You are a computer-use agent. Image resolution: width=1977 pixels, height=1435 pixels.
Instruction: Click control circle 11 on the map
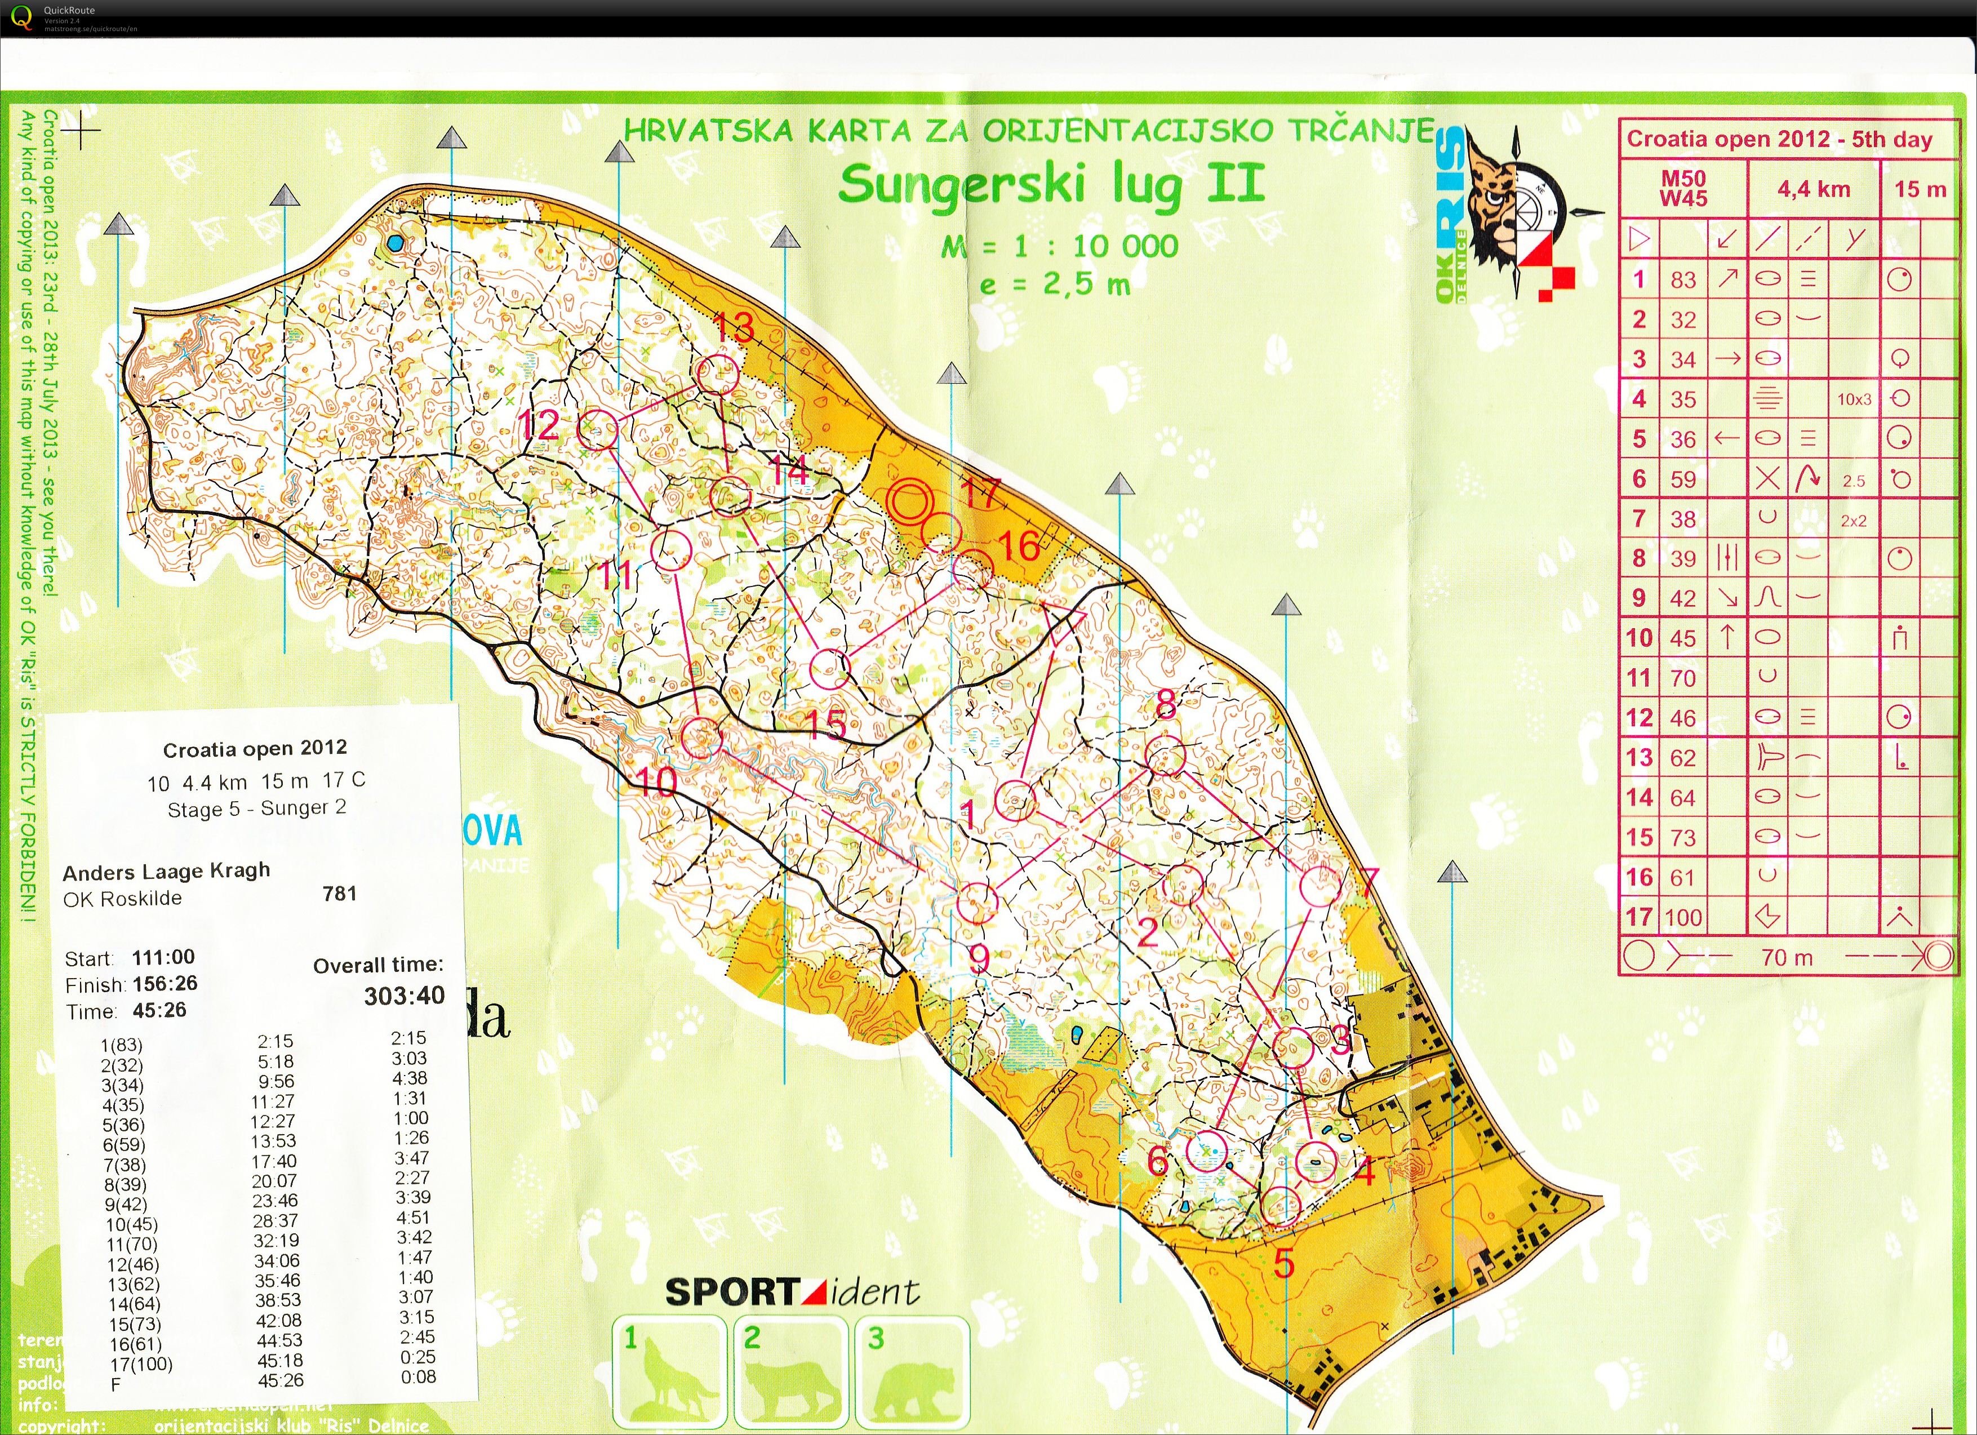[671, 551]
